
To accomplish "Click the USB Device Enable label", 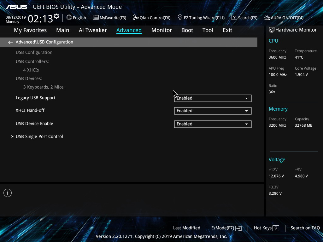I will [34, 124].
